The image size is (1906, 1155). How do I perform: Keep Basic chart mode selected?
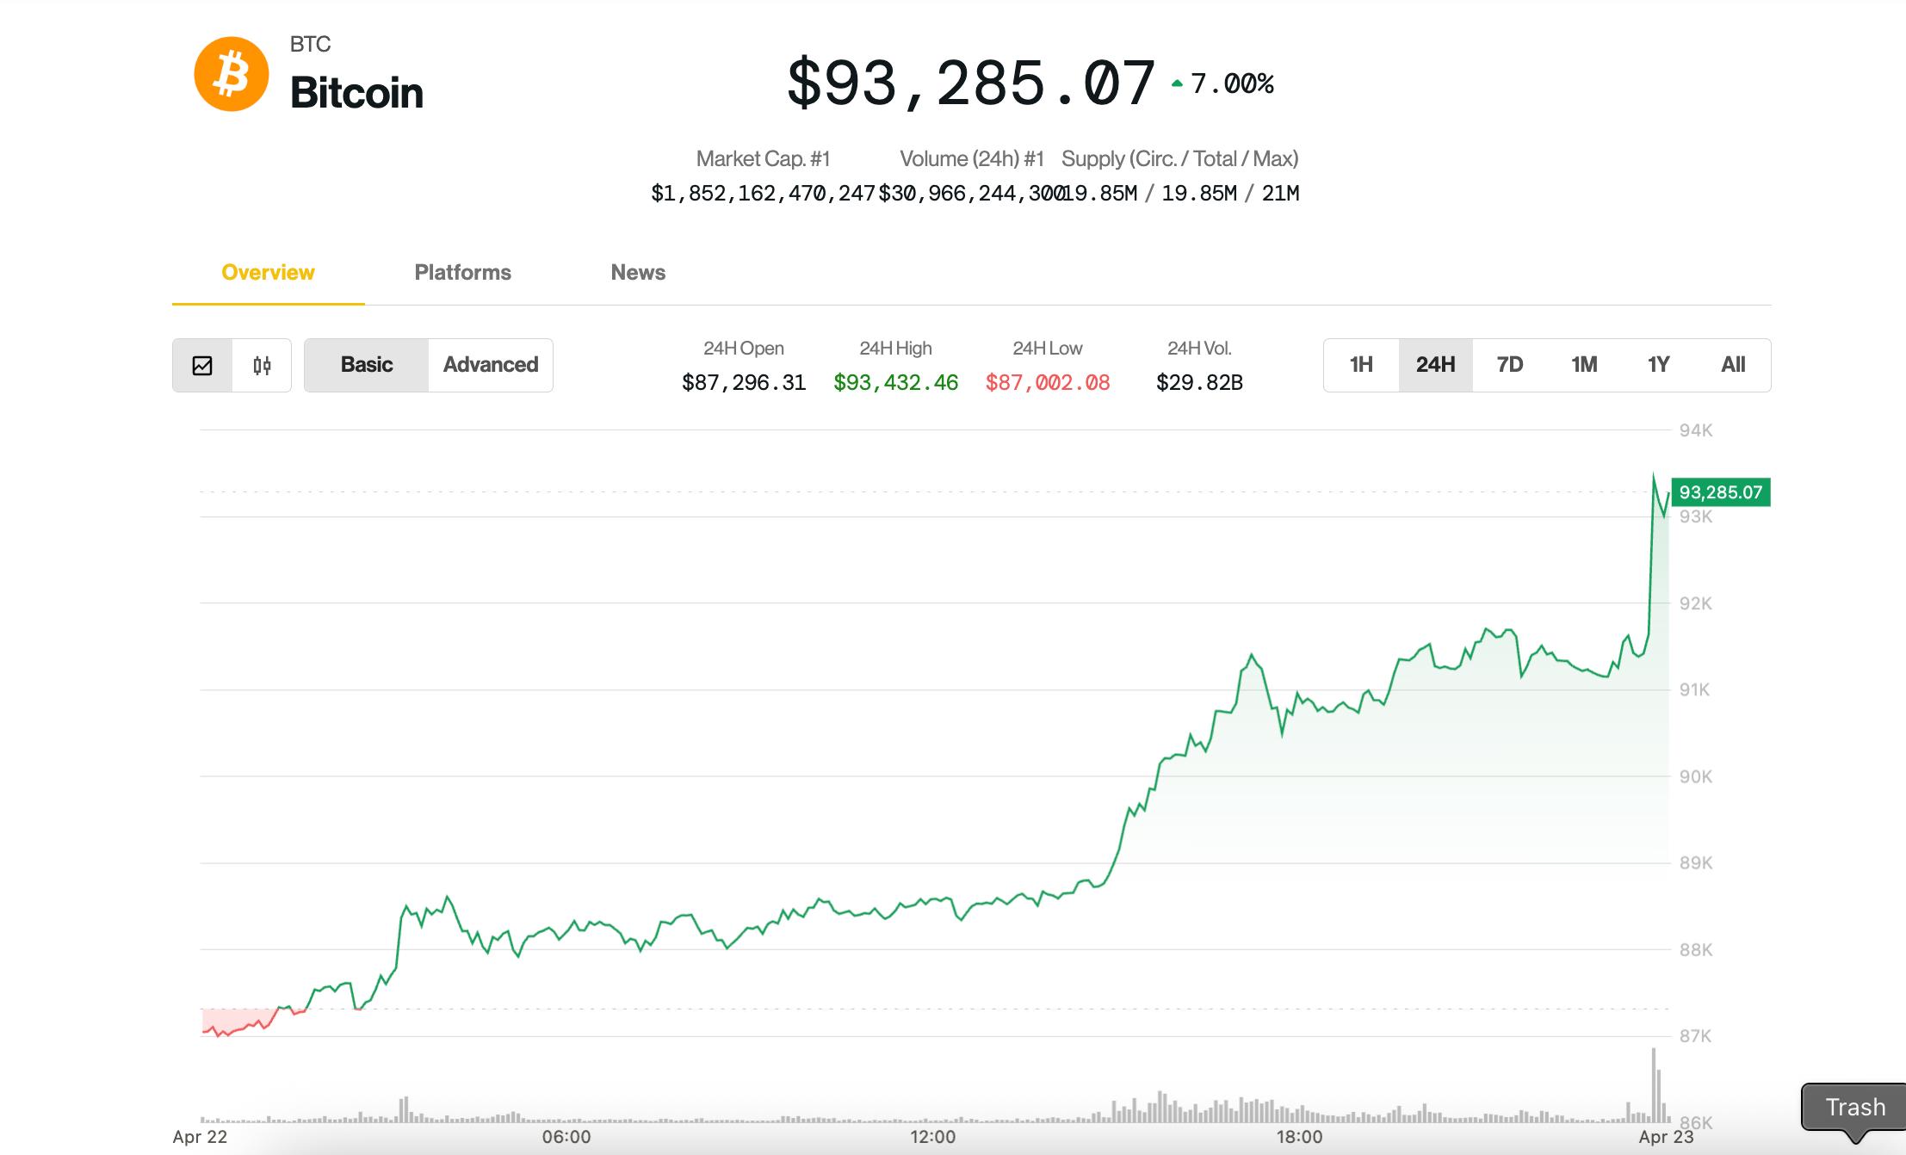(366, 365)
